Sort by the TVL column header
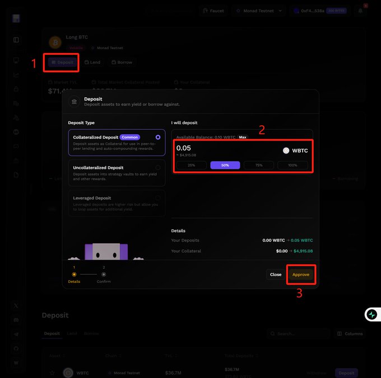 click(x=171, y=356)
